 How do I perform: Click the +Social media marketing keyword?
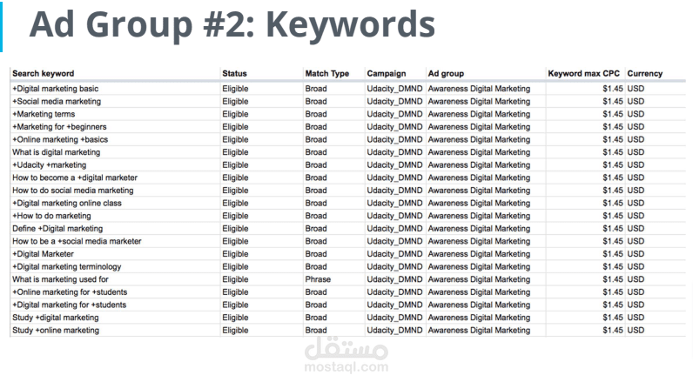pyautogui.click(x=57, y=101)
